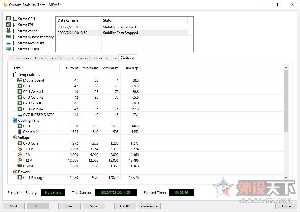This screenshot has width=300, height=212.
Task: Click the CPU Core #1 chip icon
Action: tap(20, 92)
